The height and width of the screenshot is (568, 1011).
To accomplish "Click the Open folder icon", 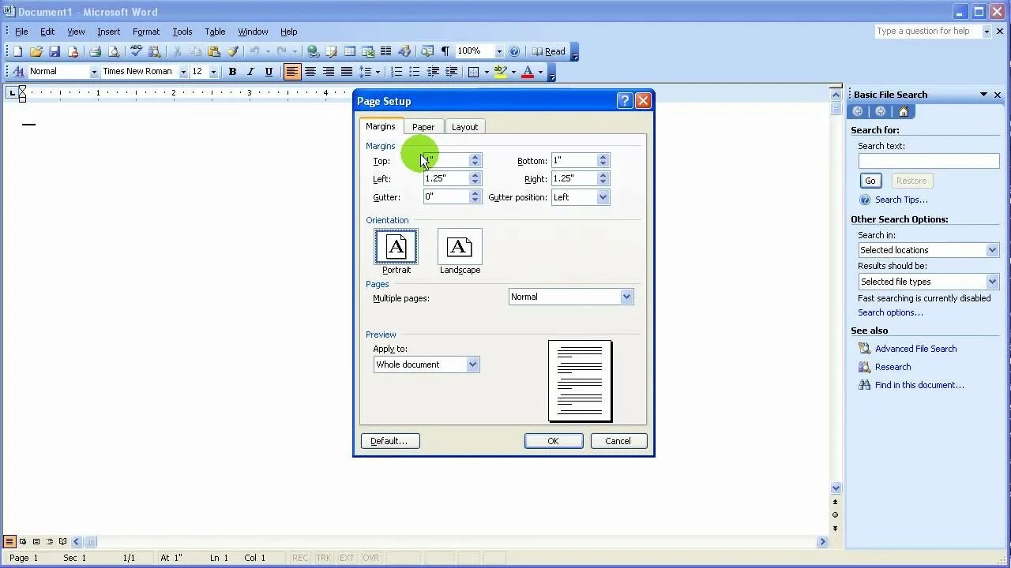I will coord(36,51).
